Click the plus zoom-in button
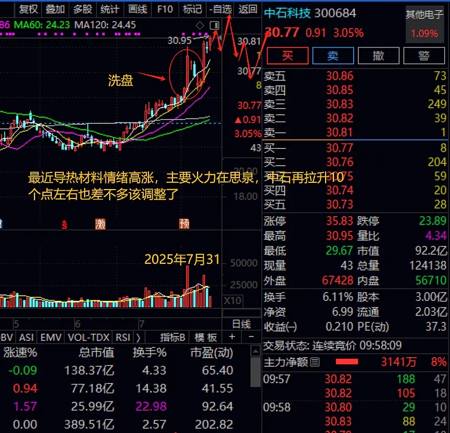 coord(232,337)
